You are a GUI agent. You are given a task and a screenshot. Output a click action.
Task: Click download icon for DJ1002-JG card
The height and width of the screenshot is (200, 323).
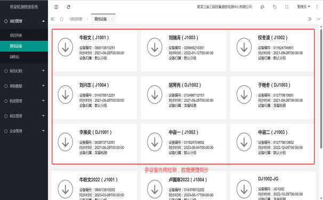(x=244, y=189)
